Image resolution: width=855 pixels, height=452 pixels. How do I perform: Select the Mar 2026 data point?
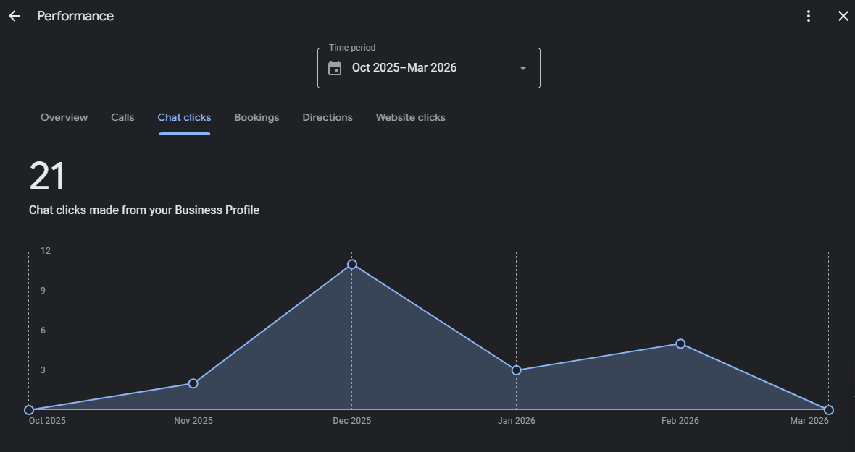[829, 410]
